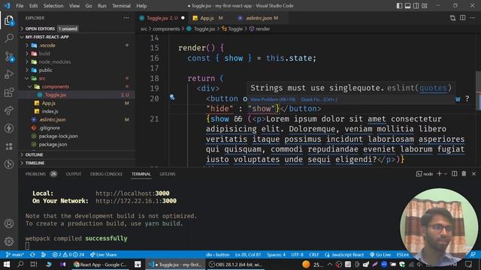The height and width of the screenshot is (270, 481).
Task: Click Quick Fix in hover tooltip
Action: 319,100
